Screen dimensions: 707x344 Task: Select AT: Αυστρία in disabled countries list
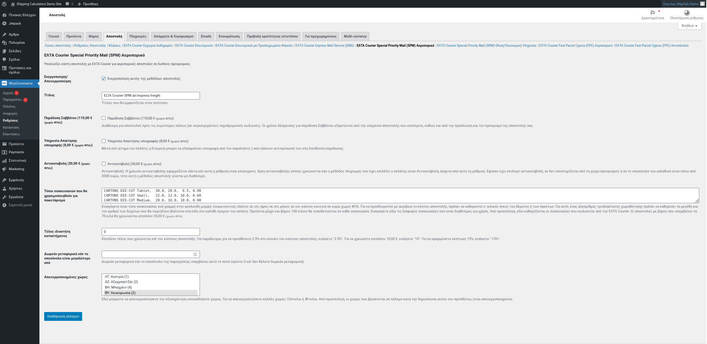pyautogui.click(x=150, y=277)
